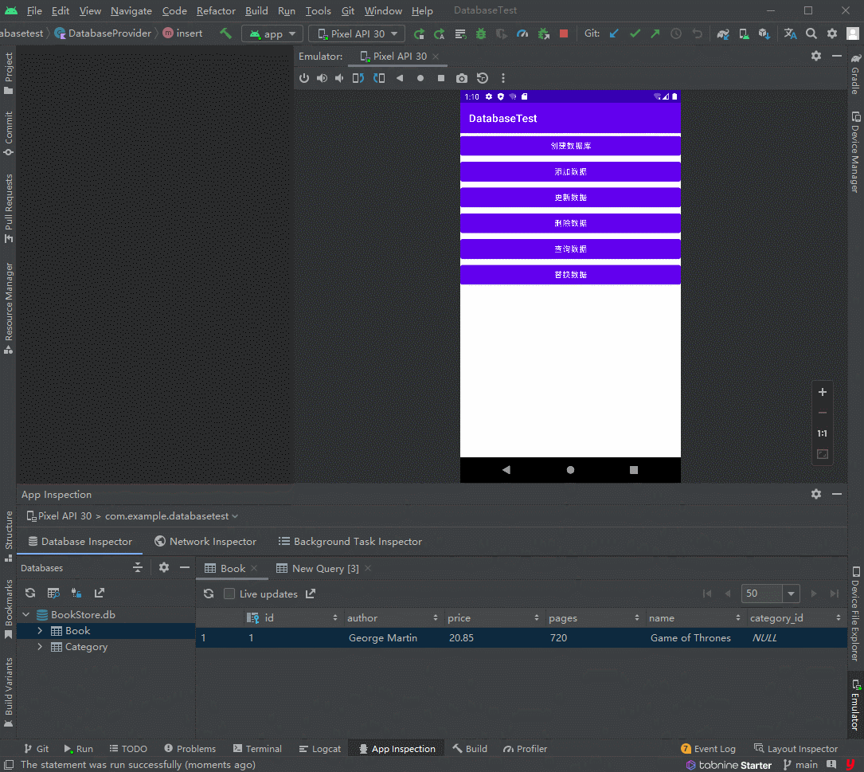864x772 pixels.
Task: Collapse the BookStore.db tree node
Action: (x=25, y=615)
